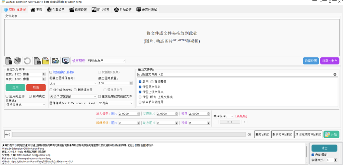Uncheck the 保留原文件名 checkbox
Screen dimensions: 343x165
click(140, 87)
